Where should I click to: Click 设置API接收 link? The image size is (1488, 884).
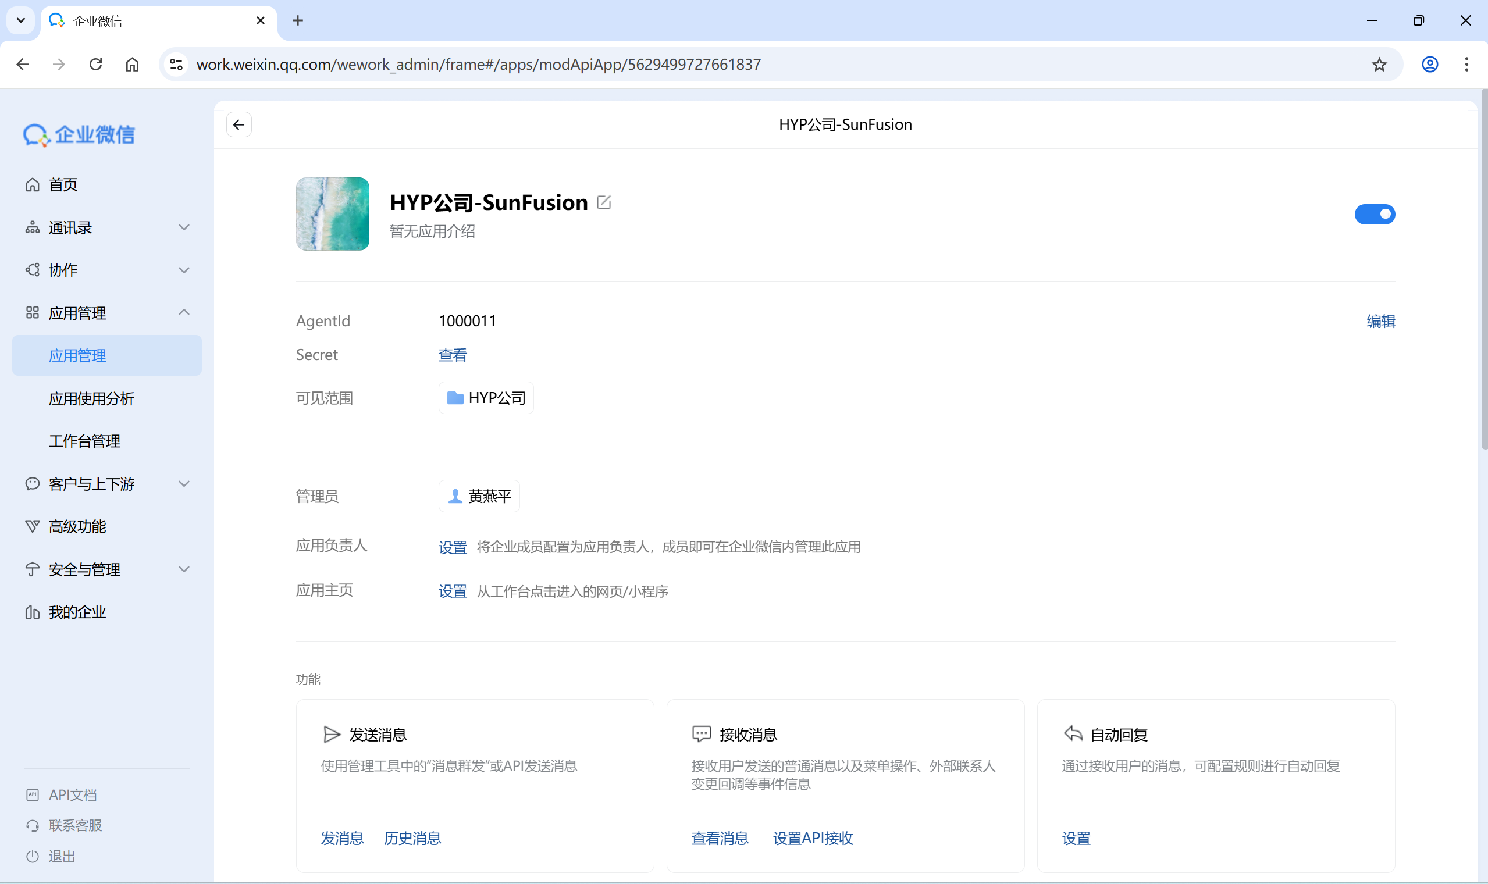pos(813,838)
